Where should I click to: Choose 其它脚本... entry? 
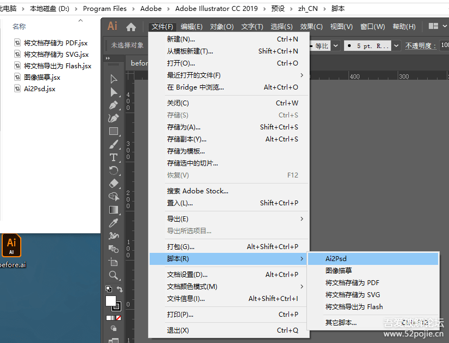click(x=373, y=323)
